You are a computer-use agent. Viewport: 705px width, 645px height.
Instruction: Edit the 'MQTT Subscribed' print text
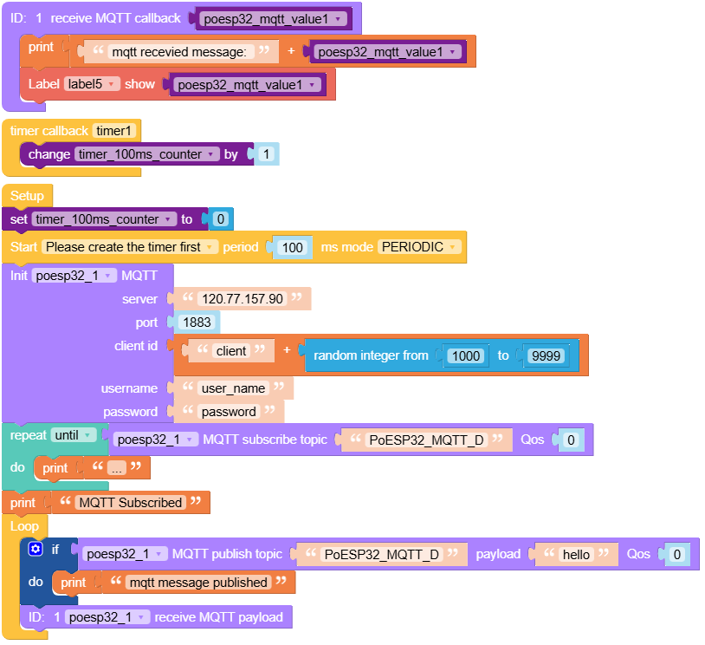click(130, 503)
